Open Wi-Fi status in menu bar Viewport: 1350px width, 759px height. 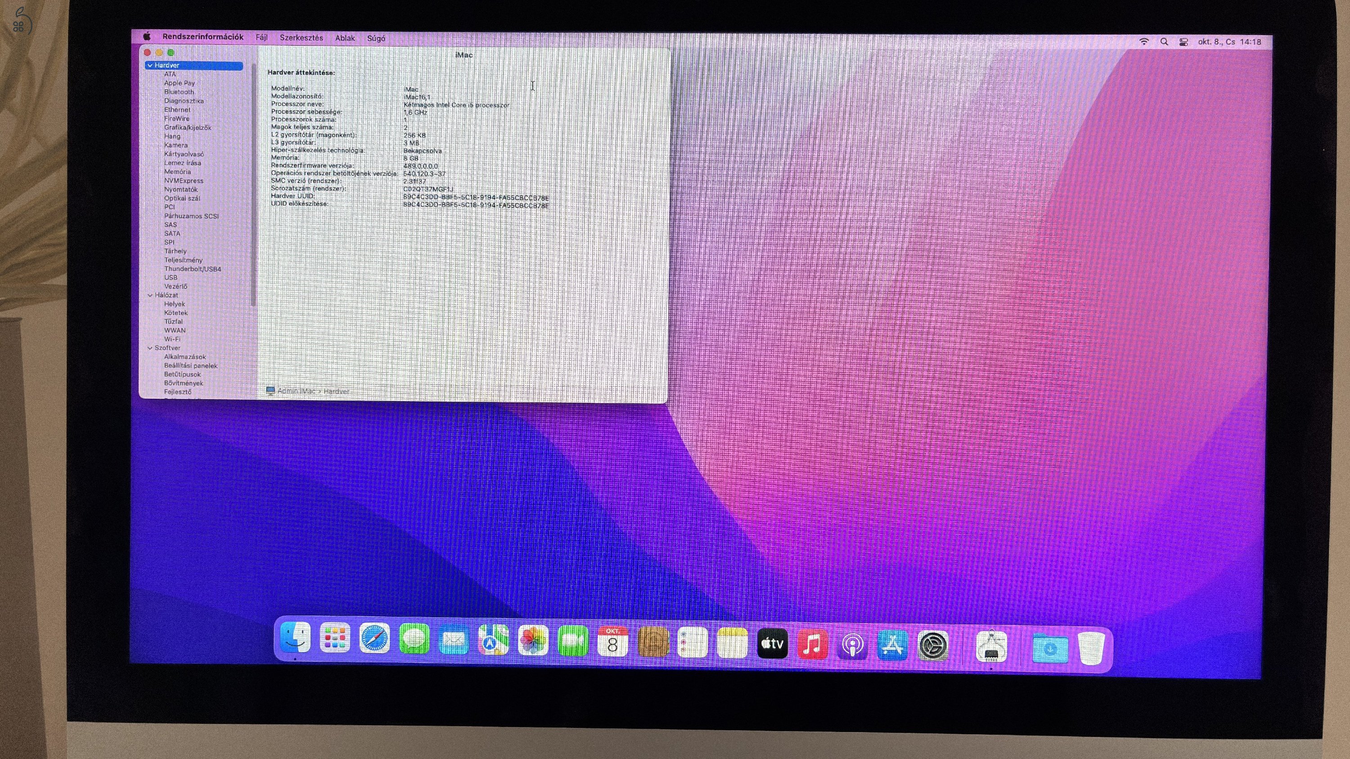1144,41
